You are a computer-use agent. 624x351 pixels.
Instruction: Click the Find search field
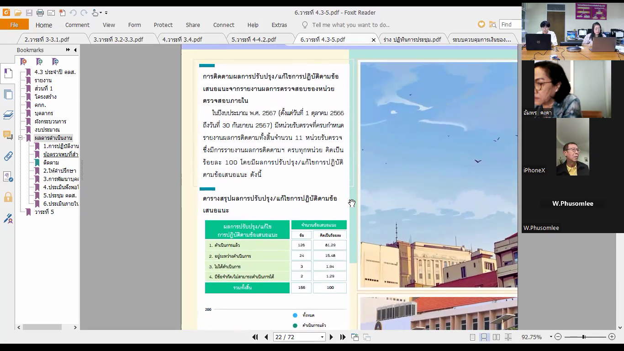click(x=511, y=25)
